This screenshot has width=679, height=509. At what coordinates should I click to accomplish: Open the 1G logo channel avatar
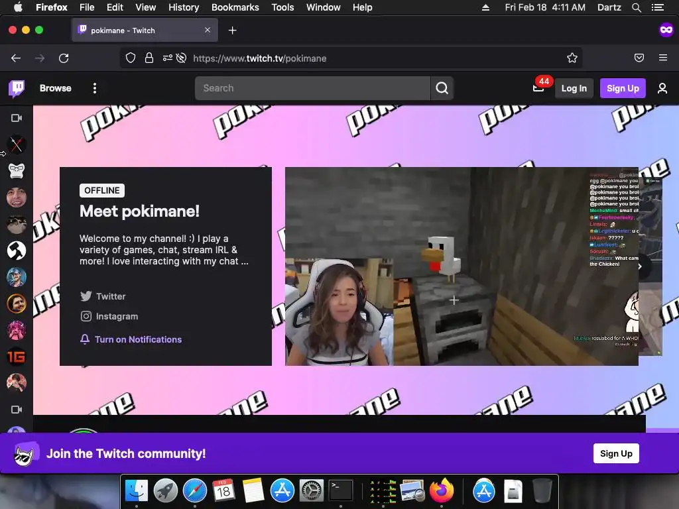click(17, 357)
